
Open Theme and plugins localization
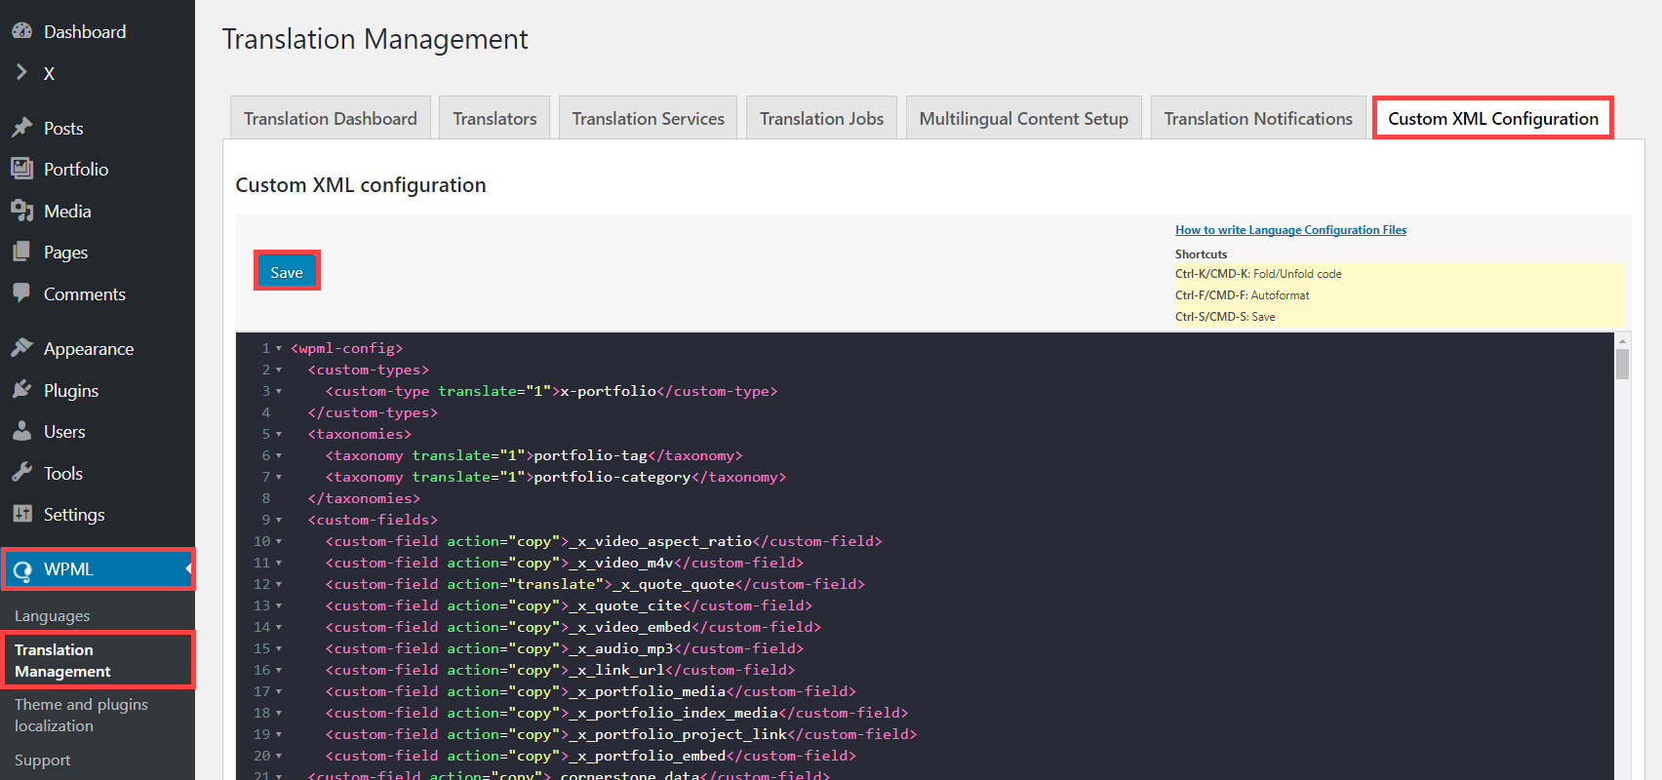tap(81, 715)
